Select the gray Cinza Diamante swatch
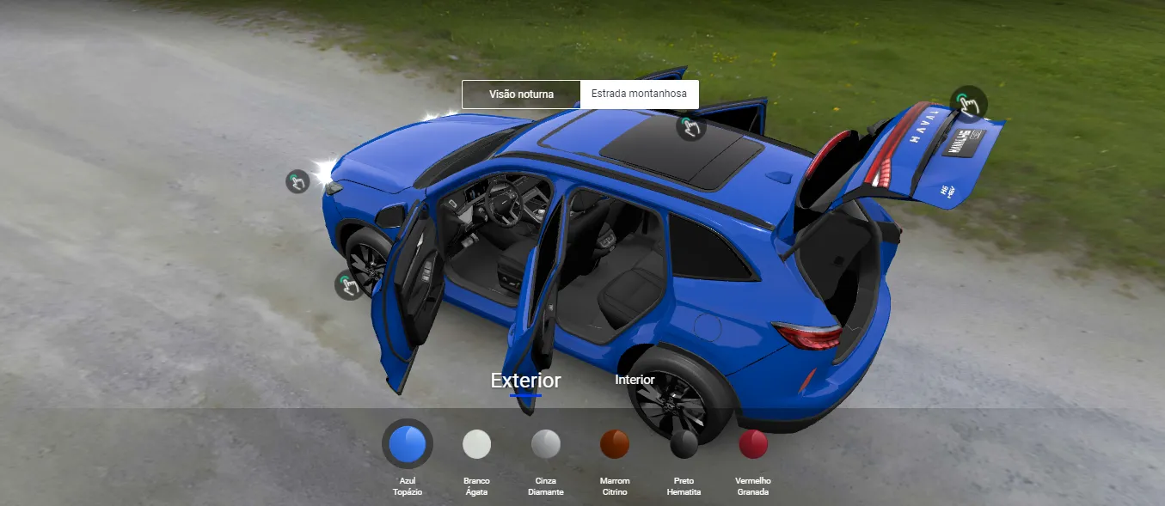The height and width of the screenshot is (506, 1165). coord(546,444)
